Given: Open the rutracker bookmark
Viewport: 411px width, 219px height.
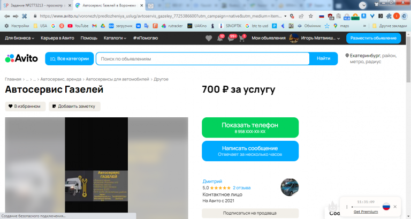Looking at the screenshot, I should pos(172,26).
